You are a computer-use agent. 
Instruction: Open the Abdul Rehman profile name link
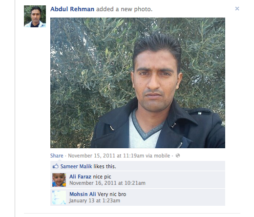tap(72, 9)
